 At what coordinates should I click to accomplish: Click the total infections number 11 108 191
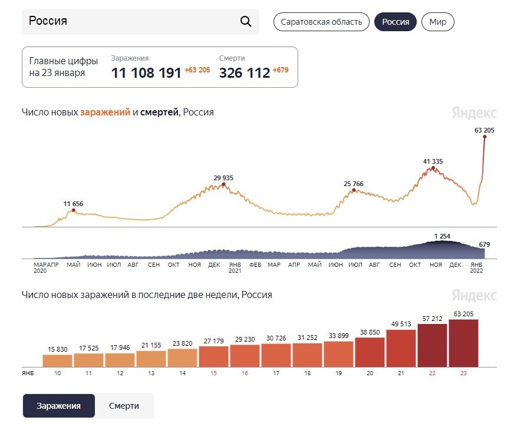[x=146, y=73]
